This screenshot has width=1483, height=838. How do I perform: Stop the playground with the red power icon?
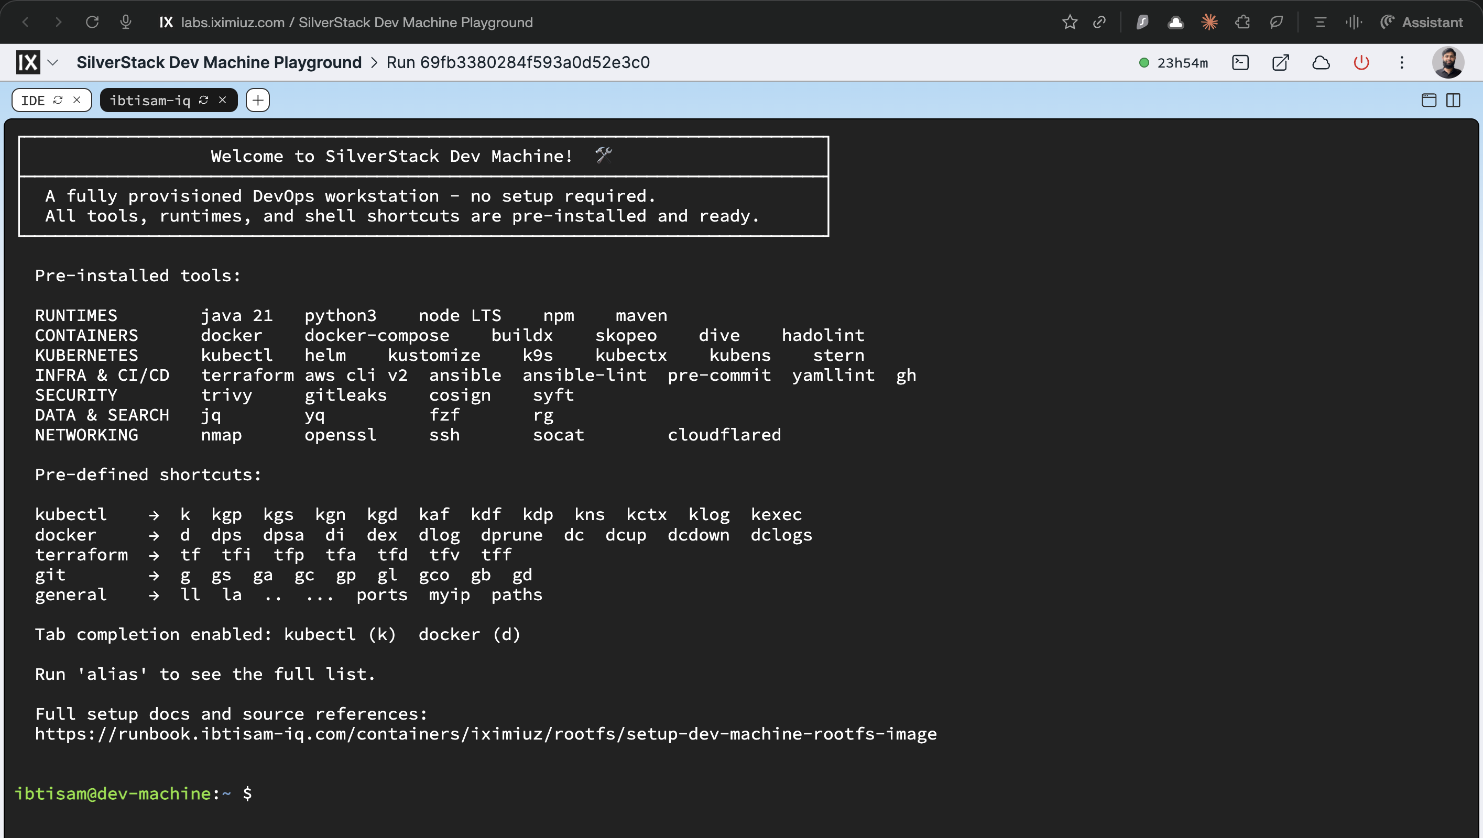(1361, 62)
